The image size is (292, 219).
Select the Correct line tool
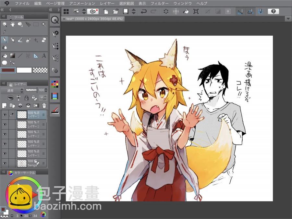coord(12,63)
